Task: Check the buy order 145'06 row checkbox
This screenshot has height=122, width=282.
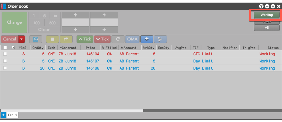Action: [x=5, y=68]
